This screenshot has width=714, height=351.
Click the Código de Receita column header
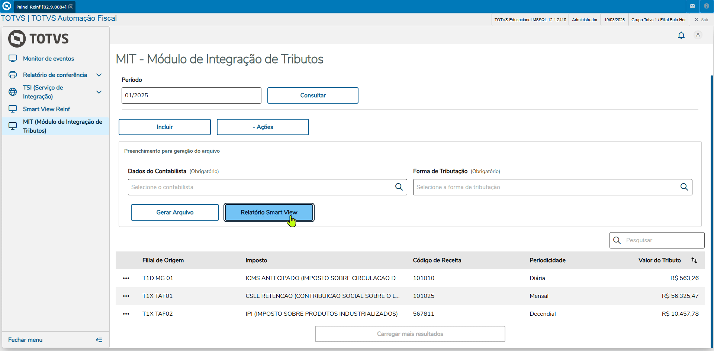[437, 260]
